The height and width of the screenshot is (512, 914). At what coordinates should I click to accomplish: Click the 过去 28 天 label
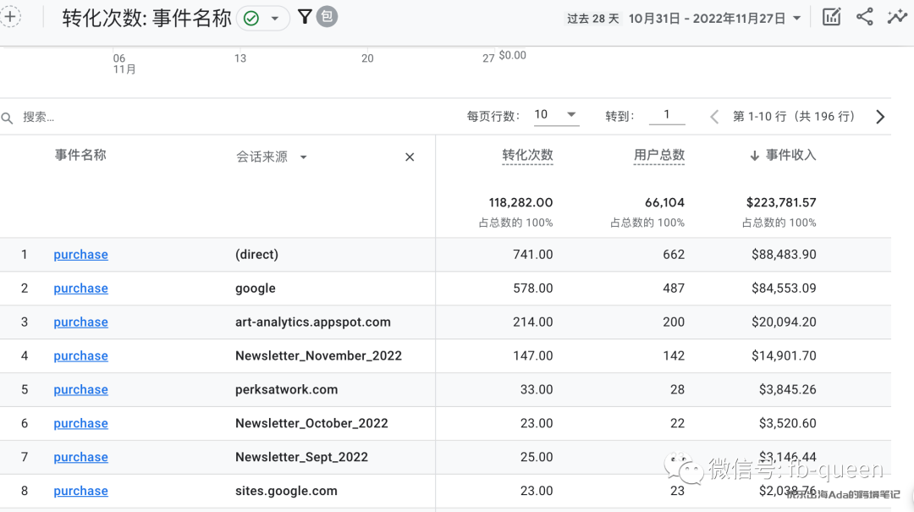coord(592,19)
